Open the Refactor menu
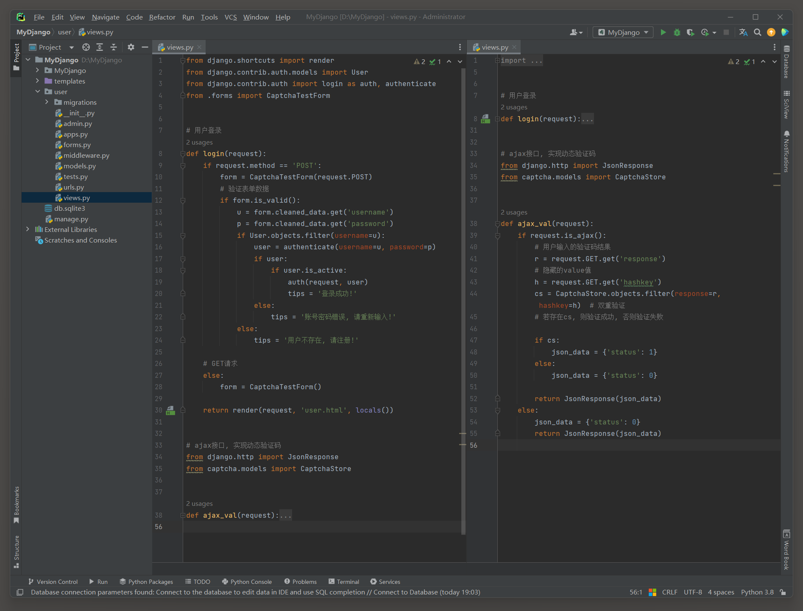 [162, 17]
